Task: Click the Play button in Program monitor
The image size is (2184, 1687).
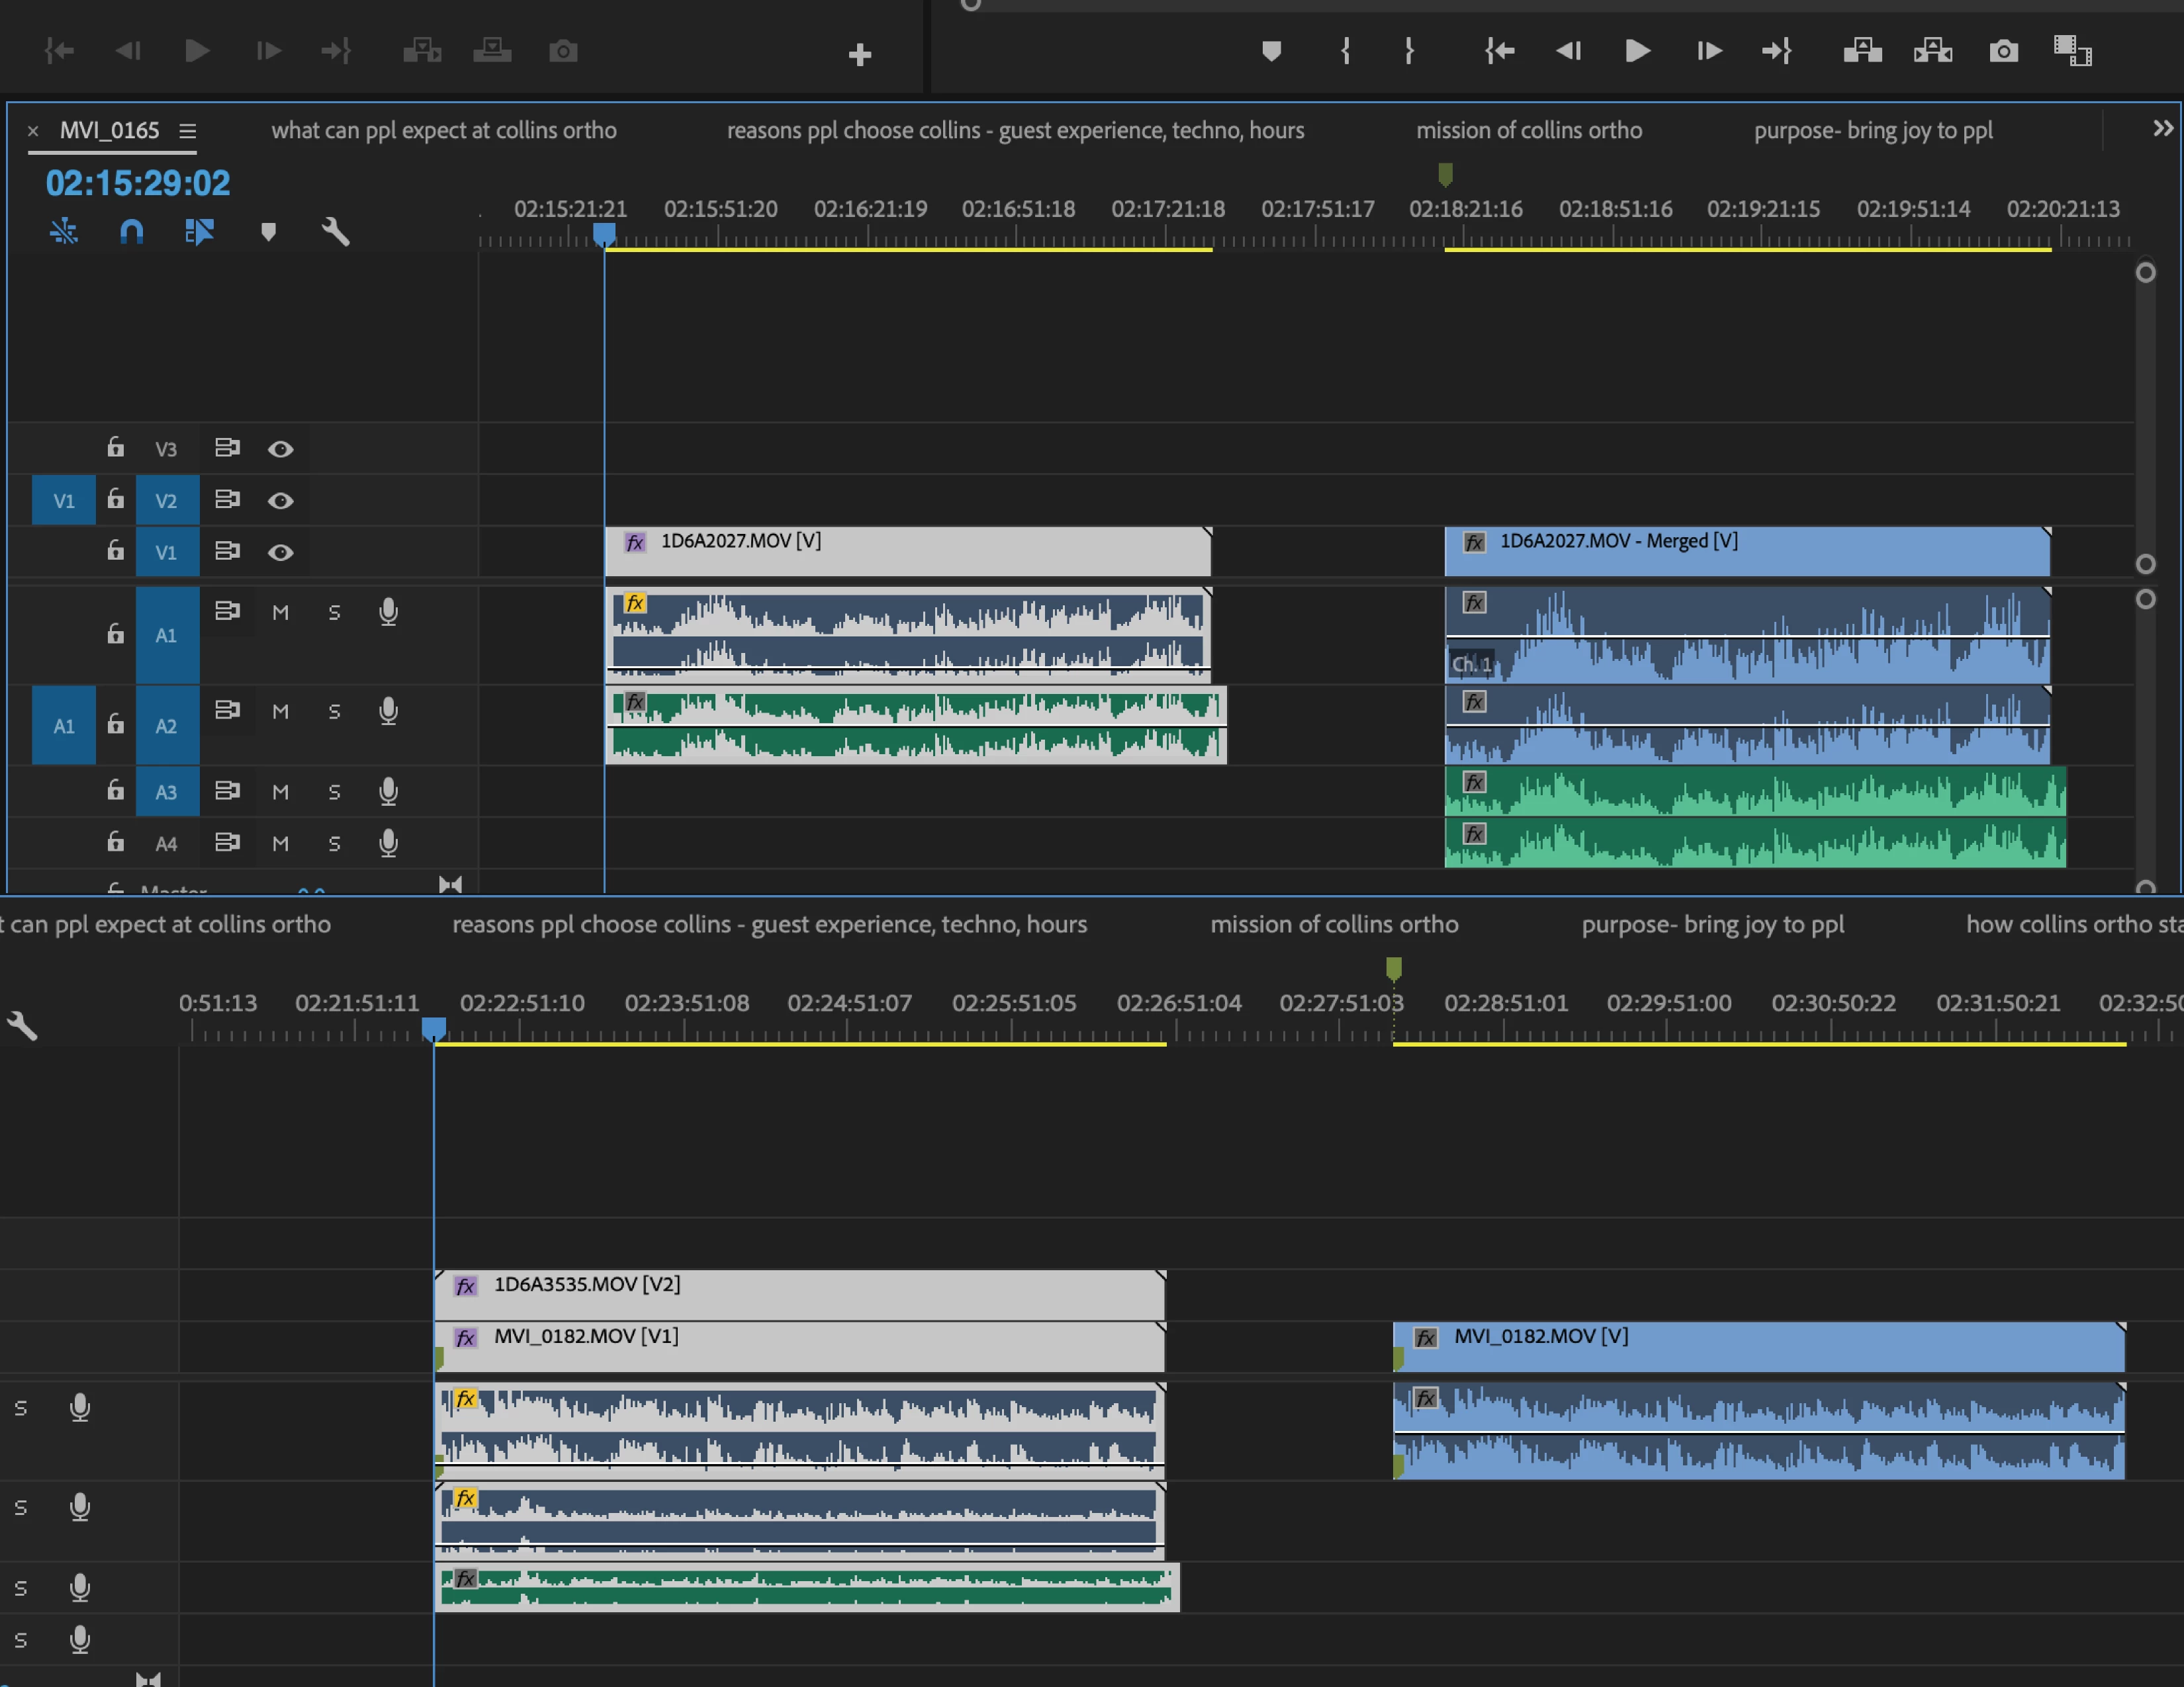Action: pos(1637,51)
